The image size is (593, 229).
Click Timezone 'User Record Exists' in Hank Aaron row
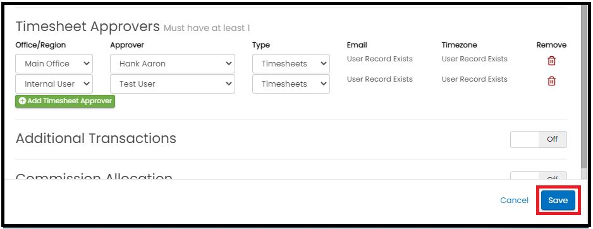click(x=475, y=59)
